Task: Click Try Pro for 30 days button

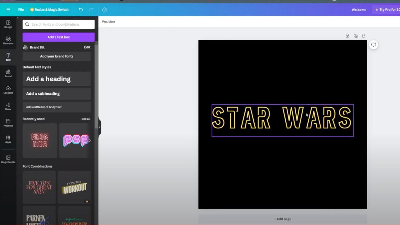Action: [387, 10]
